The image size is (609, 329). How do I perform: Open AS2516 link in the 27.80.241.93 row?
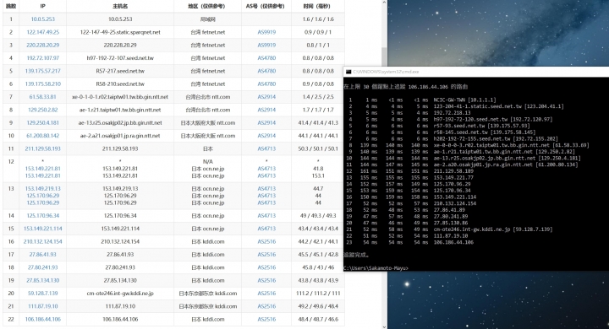point(266,267)
